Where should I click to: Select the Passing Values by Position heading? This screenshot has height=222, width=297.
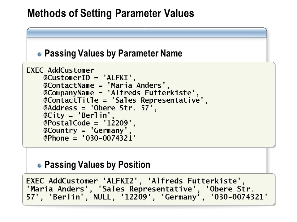click(97, 165)
